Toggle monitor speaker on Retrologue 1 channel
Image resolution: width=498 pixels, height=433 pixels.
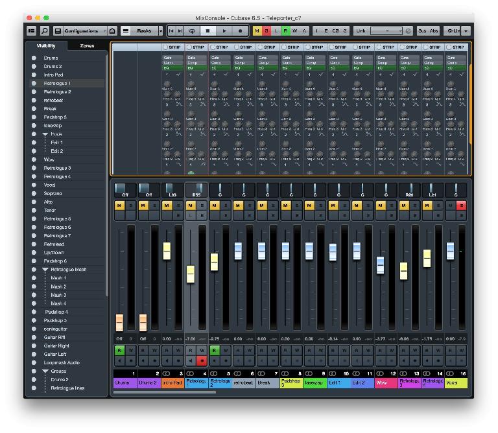point(191,360)
